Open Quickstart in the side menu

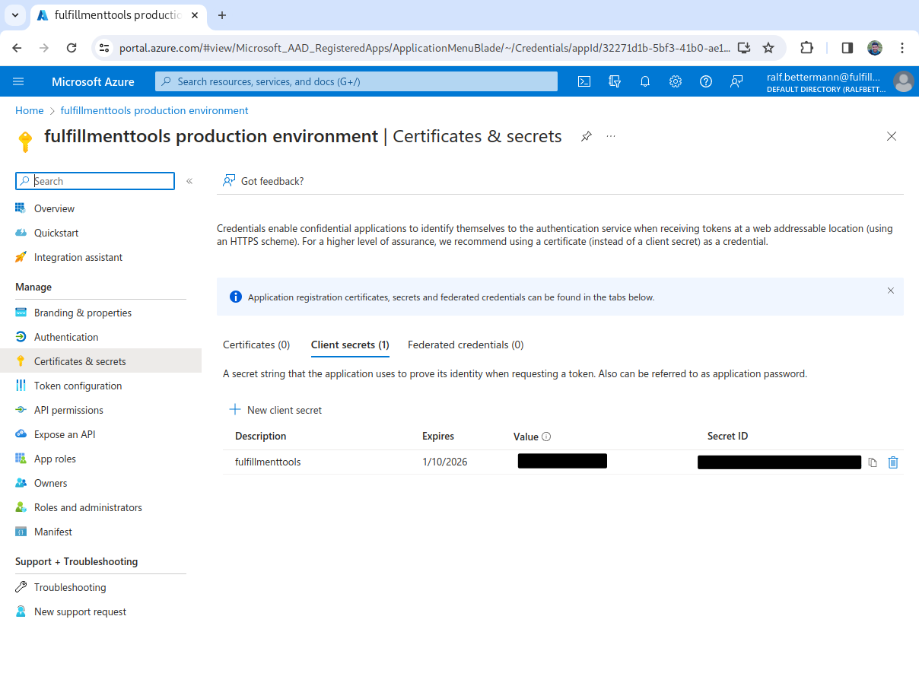click(56, 233)
